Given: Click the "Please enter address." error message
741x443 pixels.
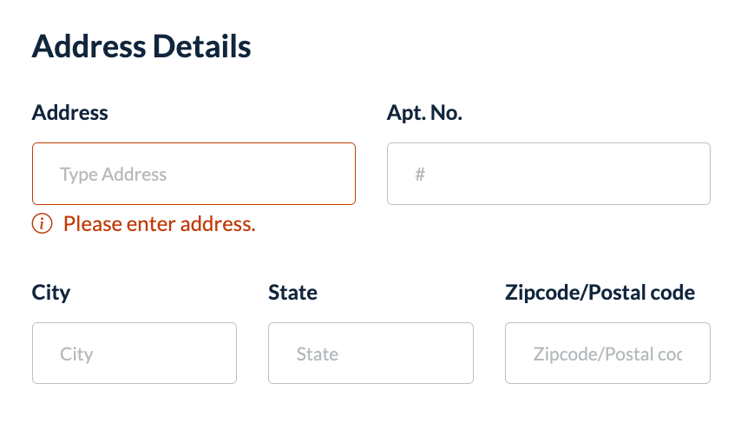Looking at the screenshot, I should pos(160,224).
